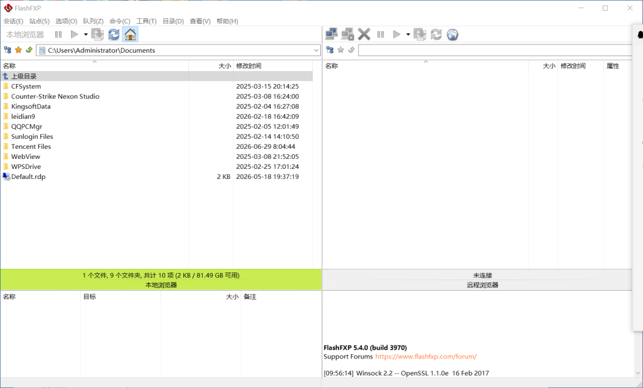This screenshot has width=643, height=388.
Task: Click the 未连接 remote status bar
Action: coord(482,275)
